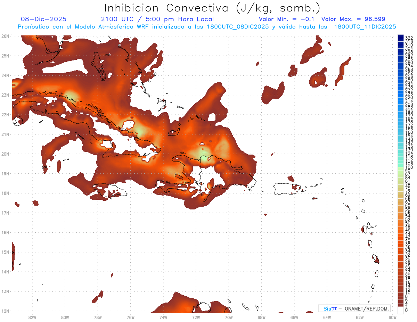This screenshot has width=417, height=322.
Task: Click the '20N' latitude label
Action: tap(5, 154)
